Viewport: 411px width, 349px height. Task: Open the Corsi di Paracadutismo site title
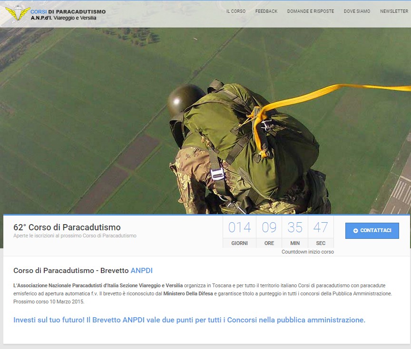tap(68, 11)
